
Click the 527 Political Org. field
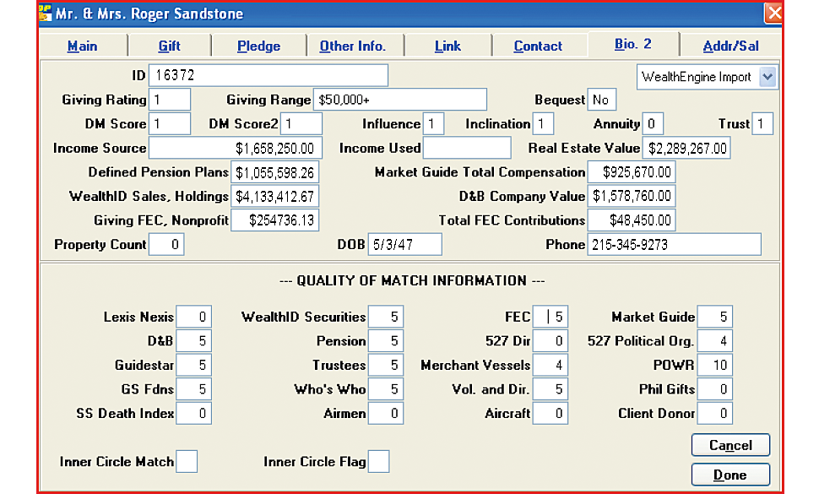pos(715,341)
